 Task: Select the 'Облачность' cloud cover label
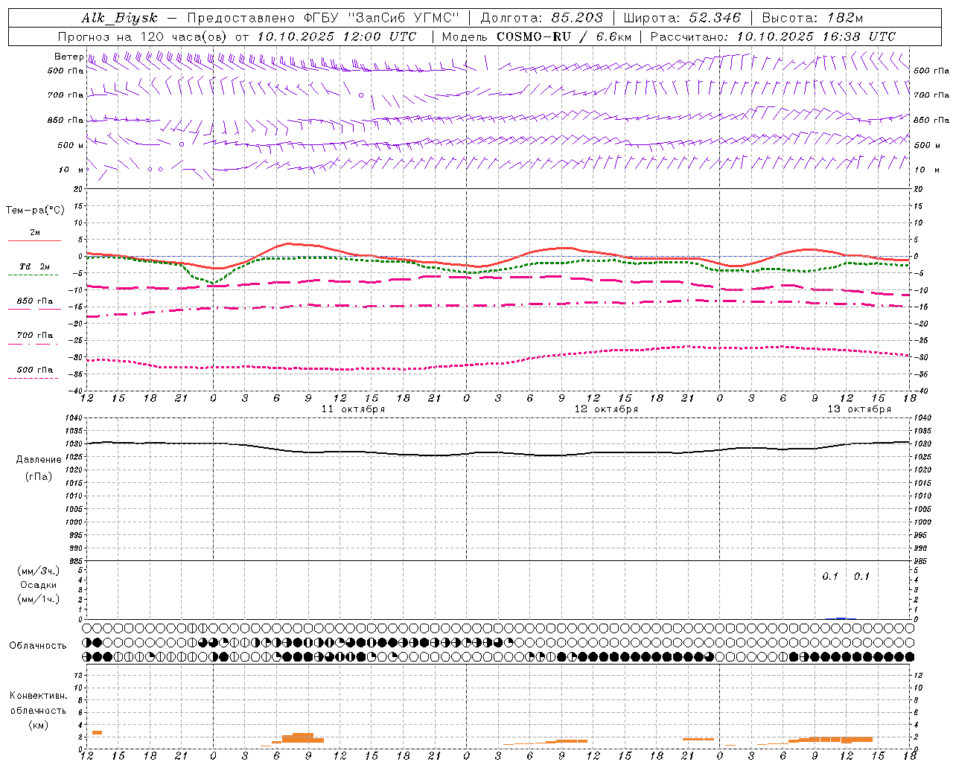pyautogui.click(x=38, y=646)
